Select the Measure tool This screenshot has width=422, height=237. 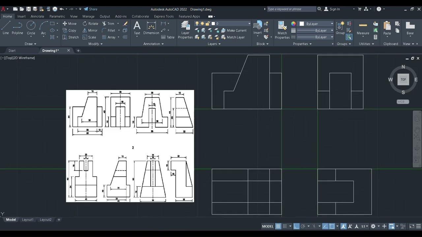point(363,28)
